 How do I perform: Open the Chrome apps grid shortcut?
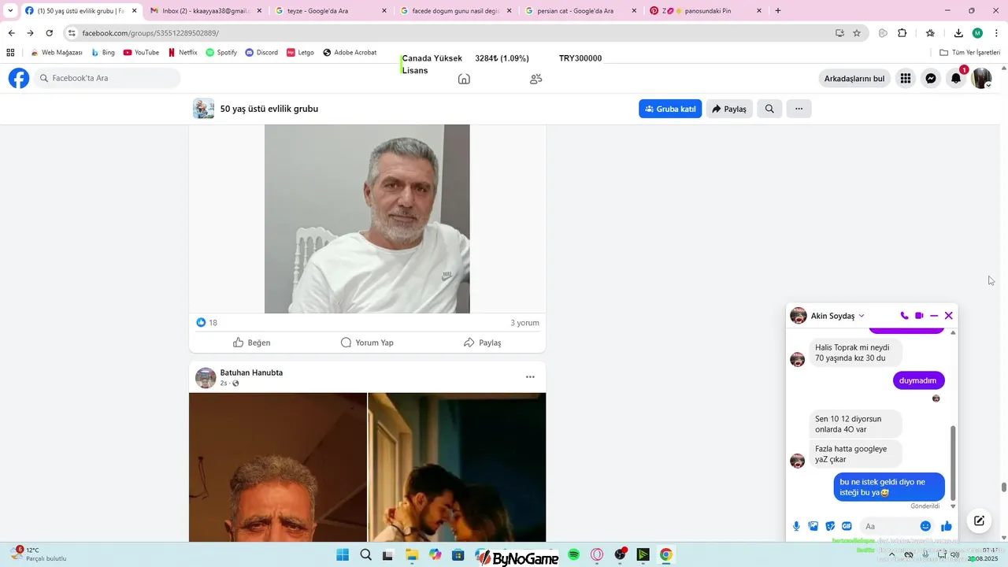click(10, 53)
